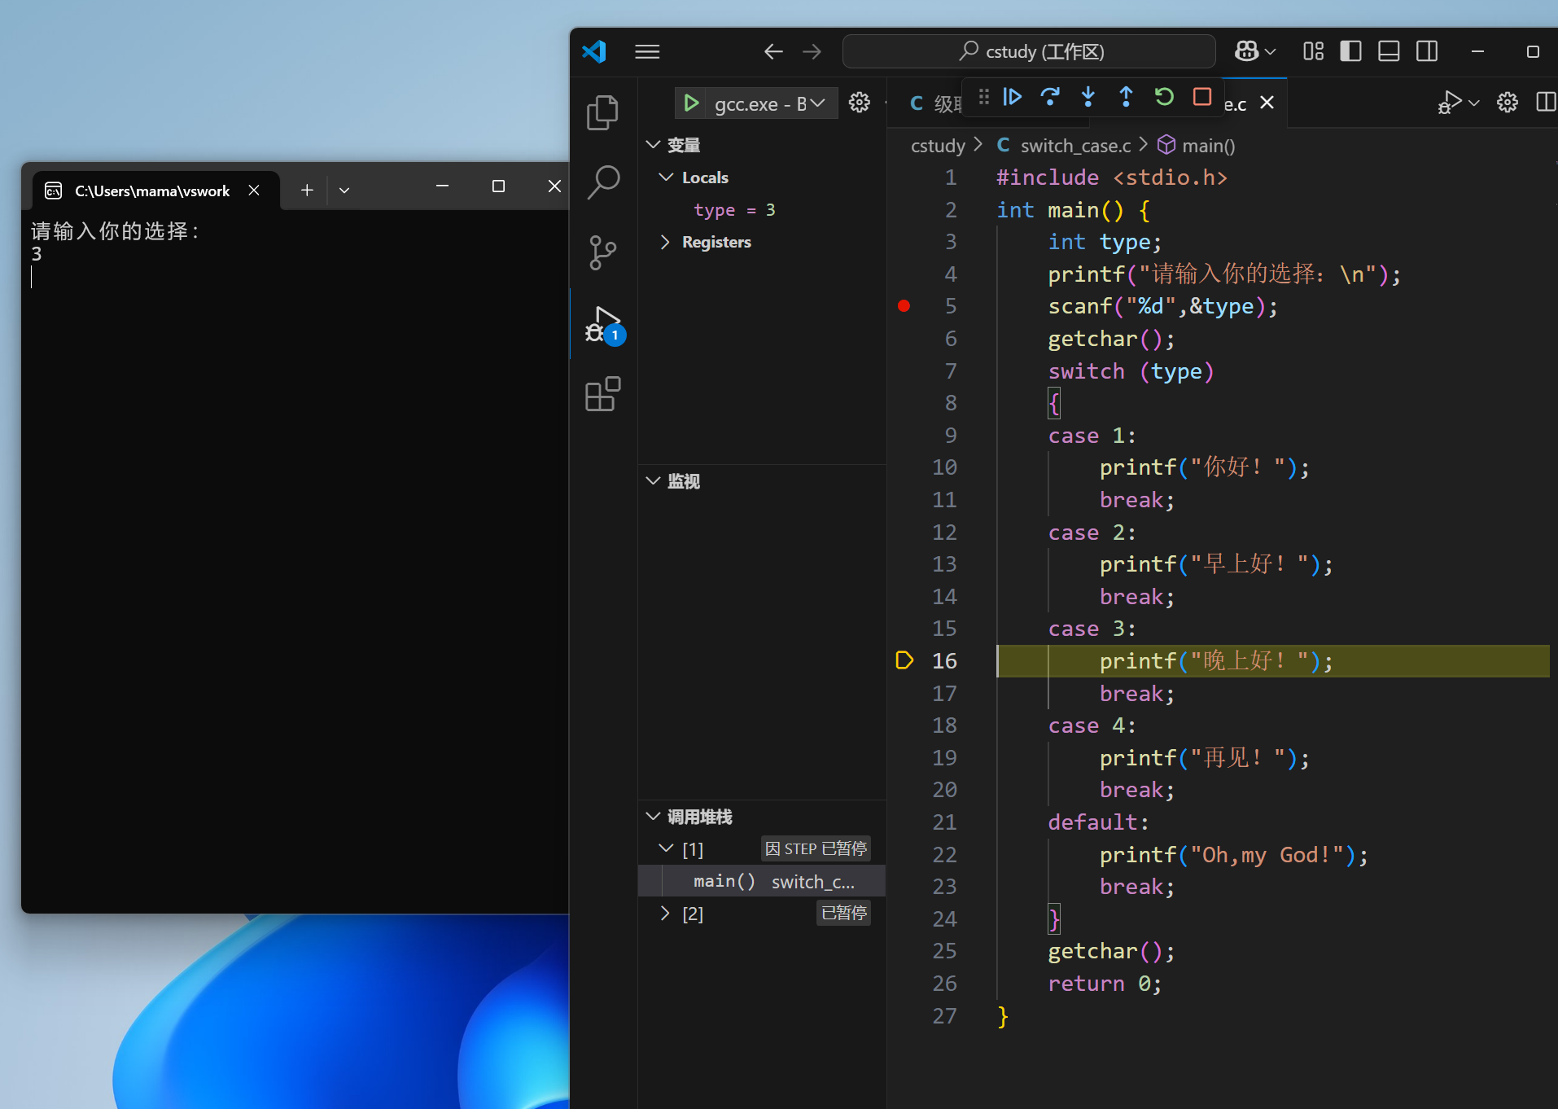This screenshot has height=1109, width=1558.
Task: Open the Customize Layout control
Action: click(1313, 51)
